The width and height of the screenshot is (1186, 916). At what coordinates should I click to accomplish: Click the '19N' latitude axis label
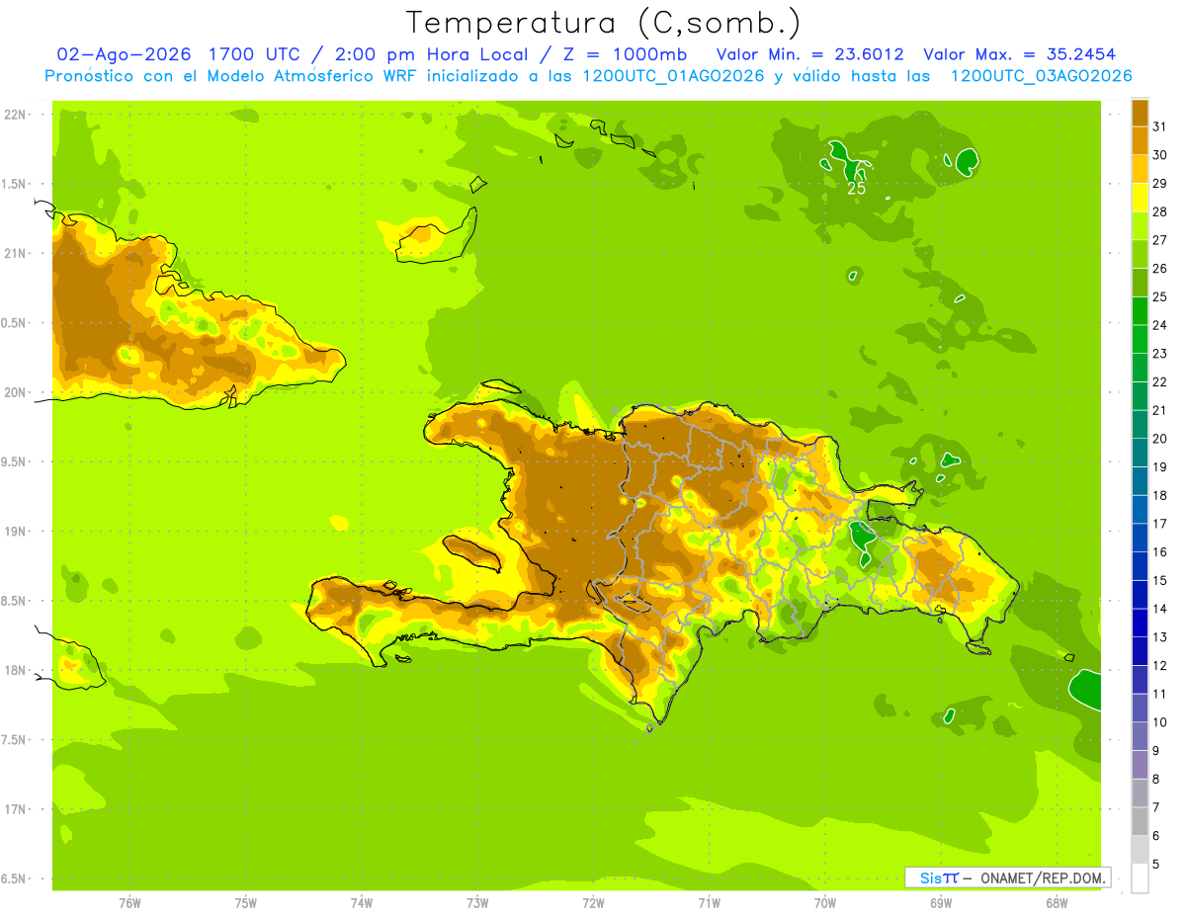point(14,532)
